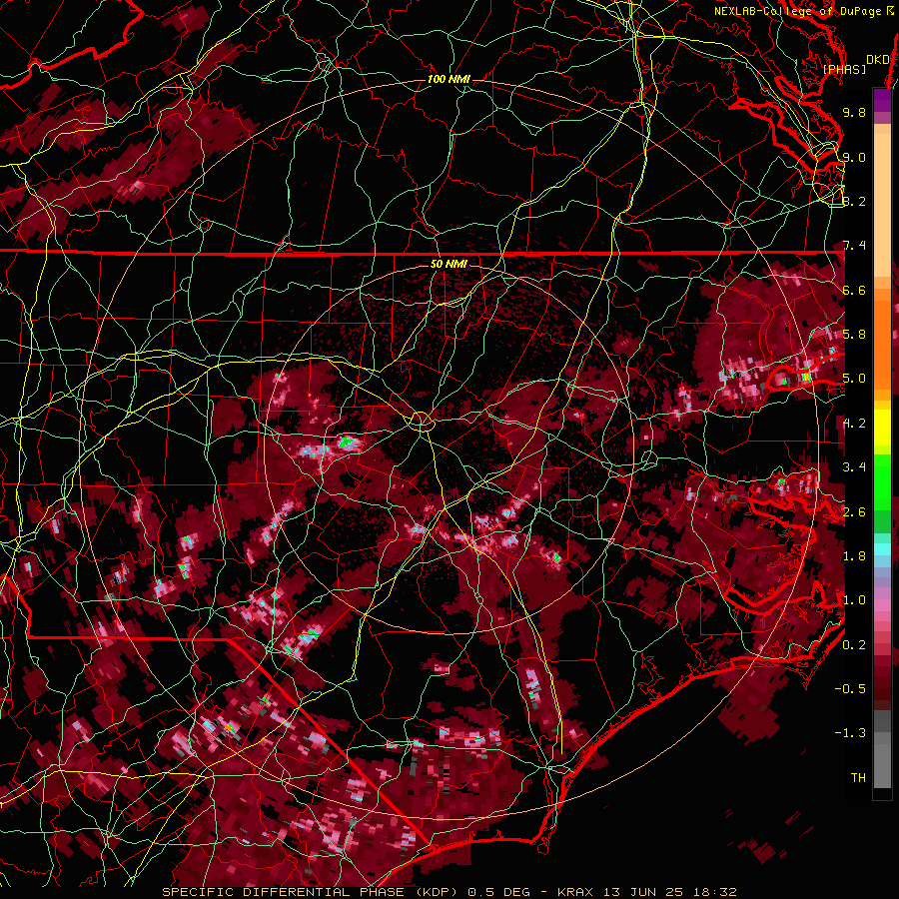Click the 1.0 value on the scale
899x899 pixels.
point(854,600)
